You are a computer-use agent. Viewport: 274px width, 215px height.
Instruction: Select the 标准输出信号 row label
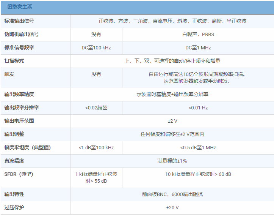click(x=21, y=21)
